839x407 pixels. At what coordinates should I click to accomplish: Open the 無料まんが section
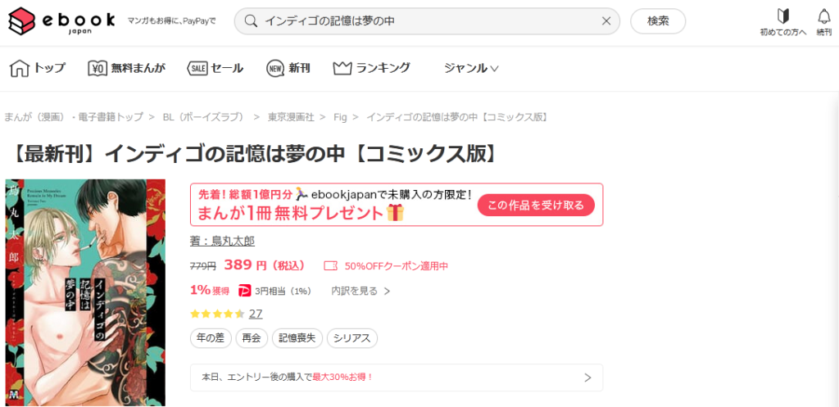(127, 68)
